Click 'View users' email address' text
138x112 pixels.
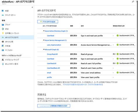pyautogui.click(x=91, y=73)
